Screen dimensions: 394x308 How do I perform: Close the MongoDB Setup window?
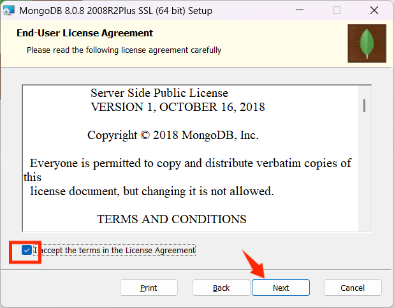pos(374,10)
